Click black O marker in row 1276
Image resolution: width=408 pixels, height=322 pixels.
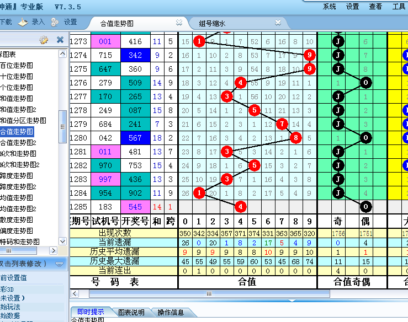pos(365,83)
